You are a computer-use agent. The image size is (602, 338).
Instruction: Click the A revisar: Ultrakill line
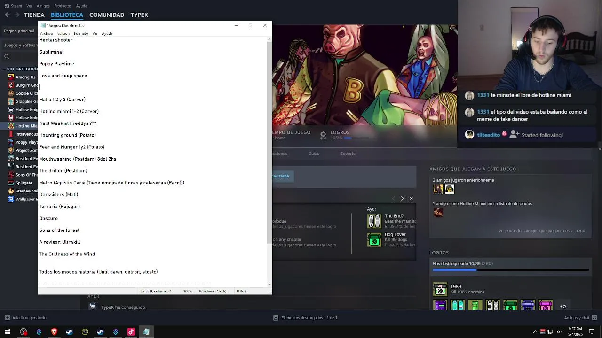[x=60, y=242]
